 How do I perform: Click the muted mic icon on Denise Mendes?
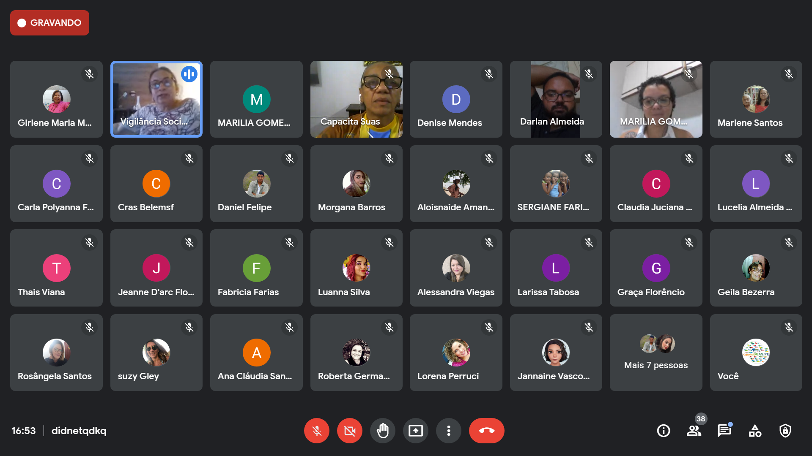click(489, 74)
